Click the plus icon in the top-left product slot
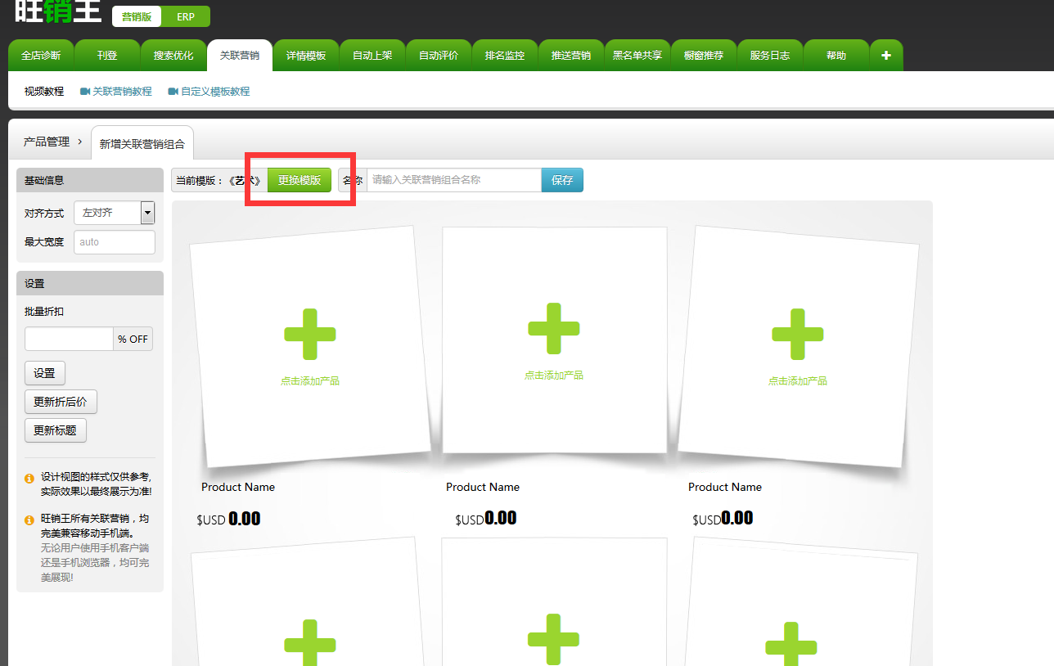Viewport: 1054px width, 666px height. click(310, 334)
